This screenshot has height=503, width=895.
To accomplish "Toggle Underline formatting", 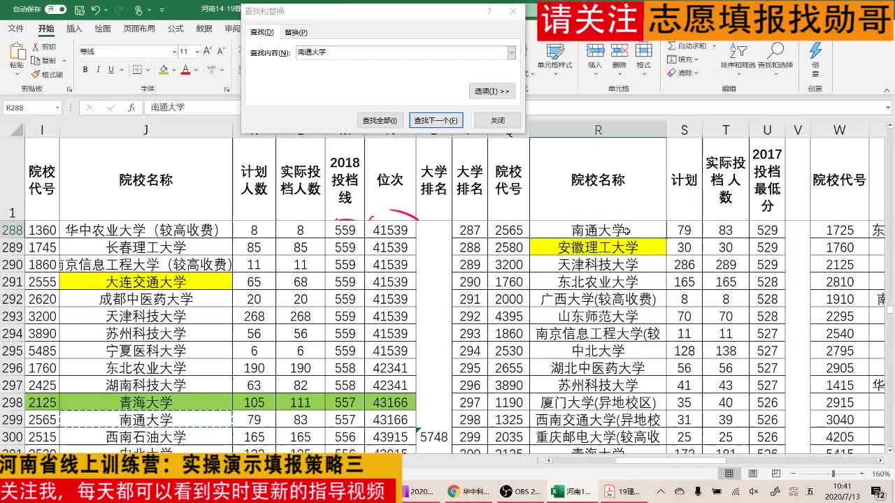I will tap(110, 70).
